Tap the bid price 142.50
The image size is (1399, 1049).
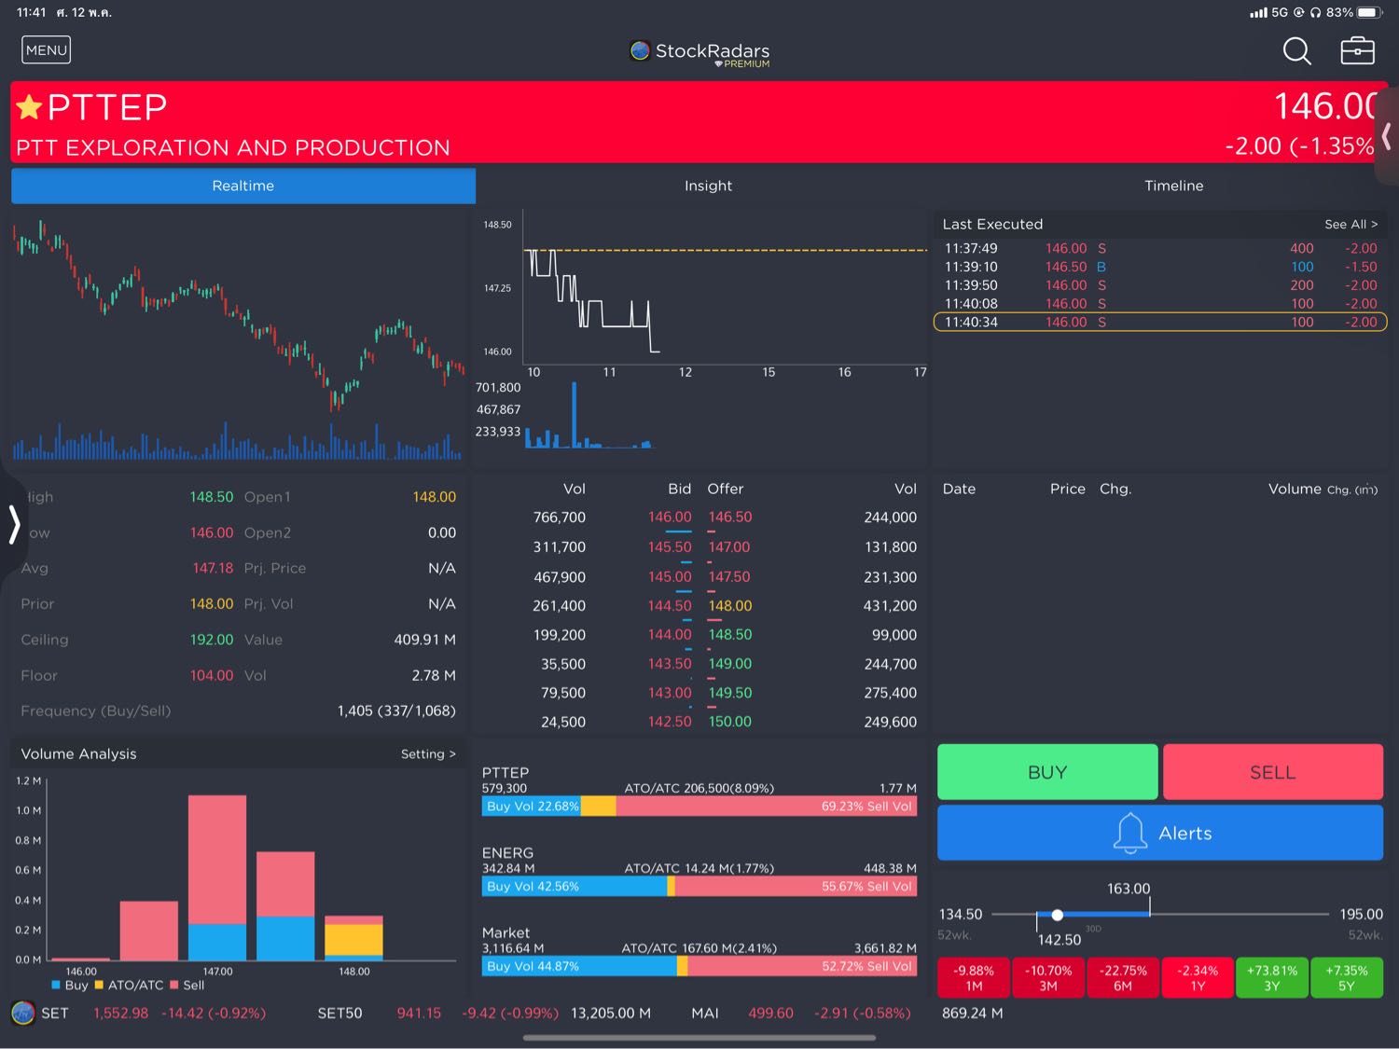(x=670, y=722)
